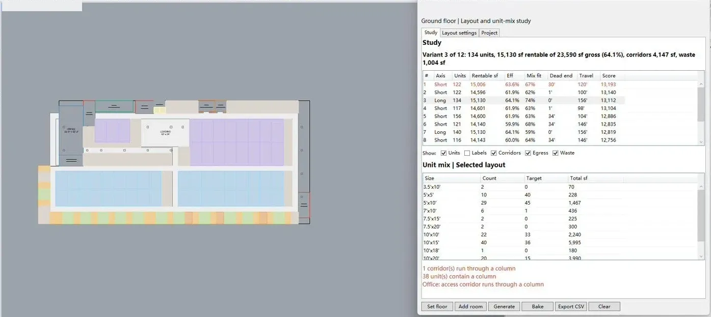Click warning '38 unit(s) contain a column'
Image resolution: width=711 pixels, height=317 pixels.
point(459,276)
